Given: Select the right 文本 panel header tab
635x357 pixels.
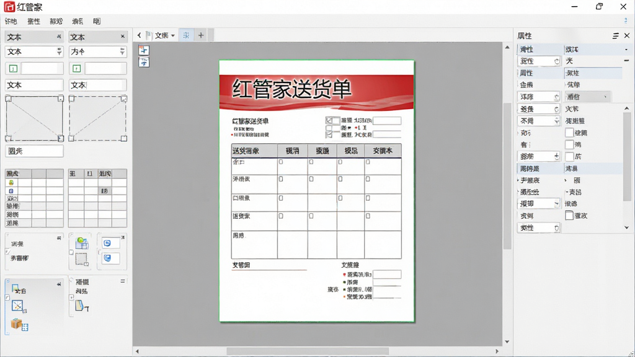Looking at the screenshot, I should tap(97, 37).
